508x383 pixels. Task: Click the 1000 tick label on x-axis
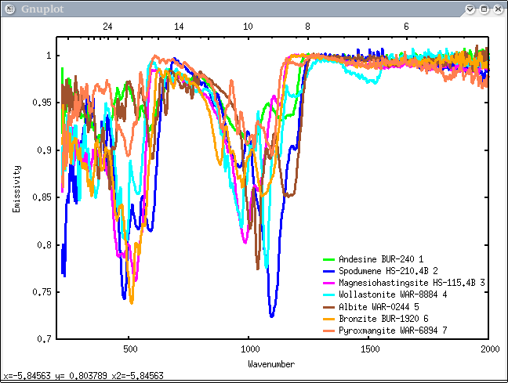250,349
